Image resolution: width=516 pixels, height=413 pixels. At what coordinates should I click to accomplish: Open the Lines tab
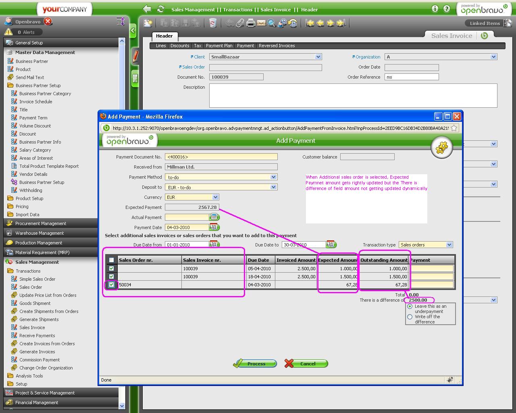click(x=161, y=46)
